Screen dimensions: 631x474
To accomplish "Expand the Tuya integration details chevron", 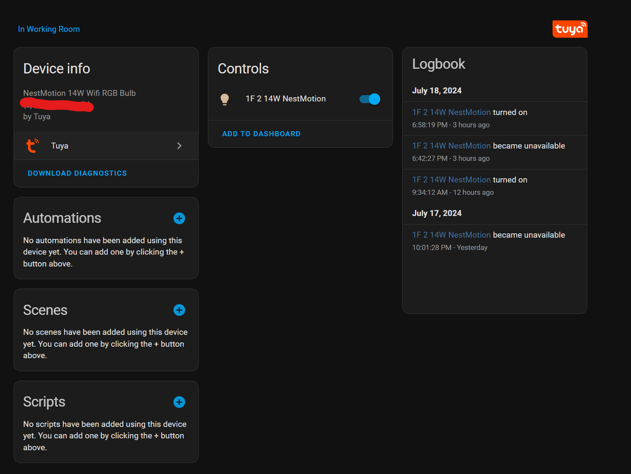I will (179, 146).
